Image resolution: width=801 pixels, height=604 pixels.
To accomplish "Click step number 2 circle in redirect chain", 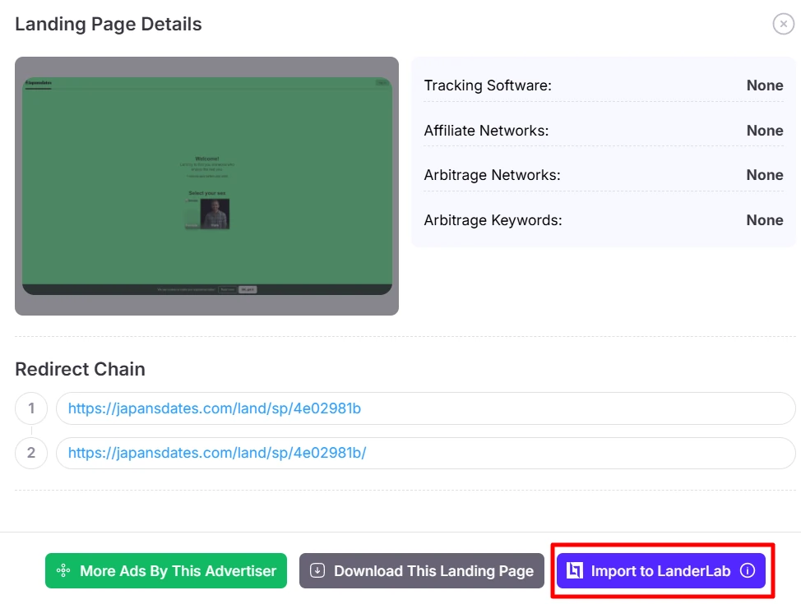I will pyautogui.click(x=31, y=453).
